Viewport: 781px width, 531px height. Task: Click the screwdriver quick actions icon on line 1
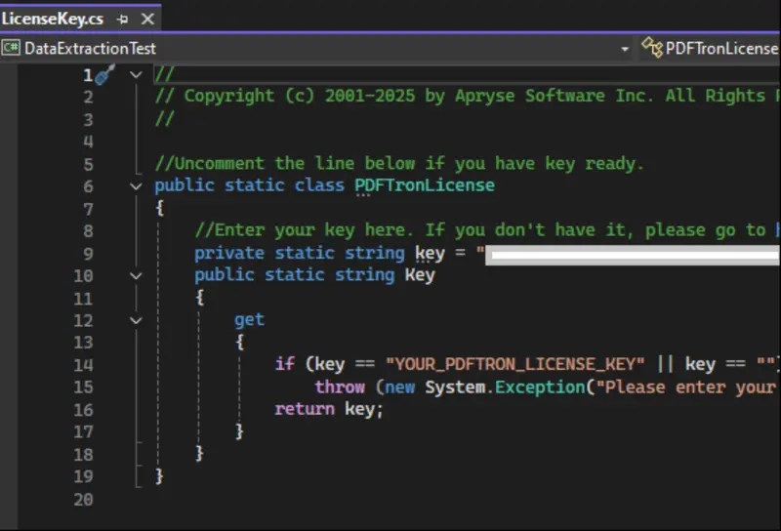(104, 75)
